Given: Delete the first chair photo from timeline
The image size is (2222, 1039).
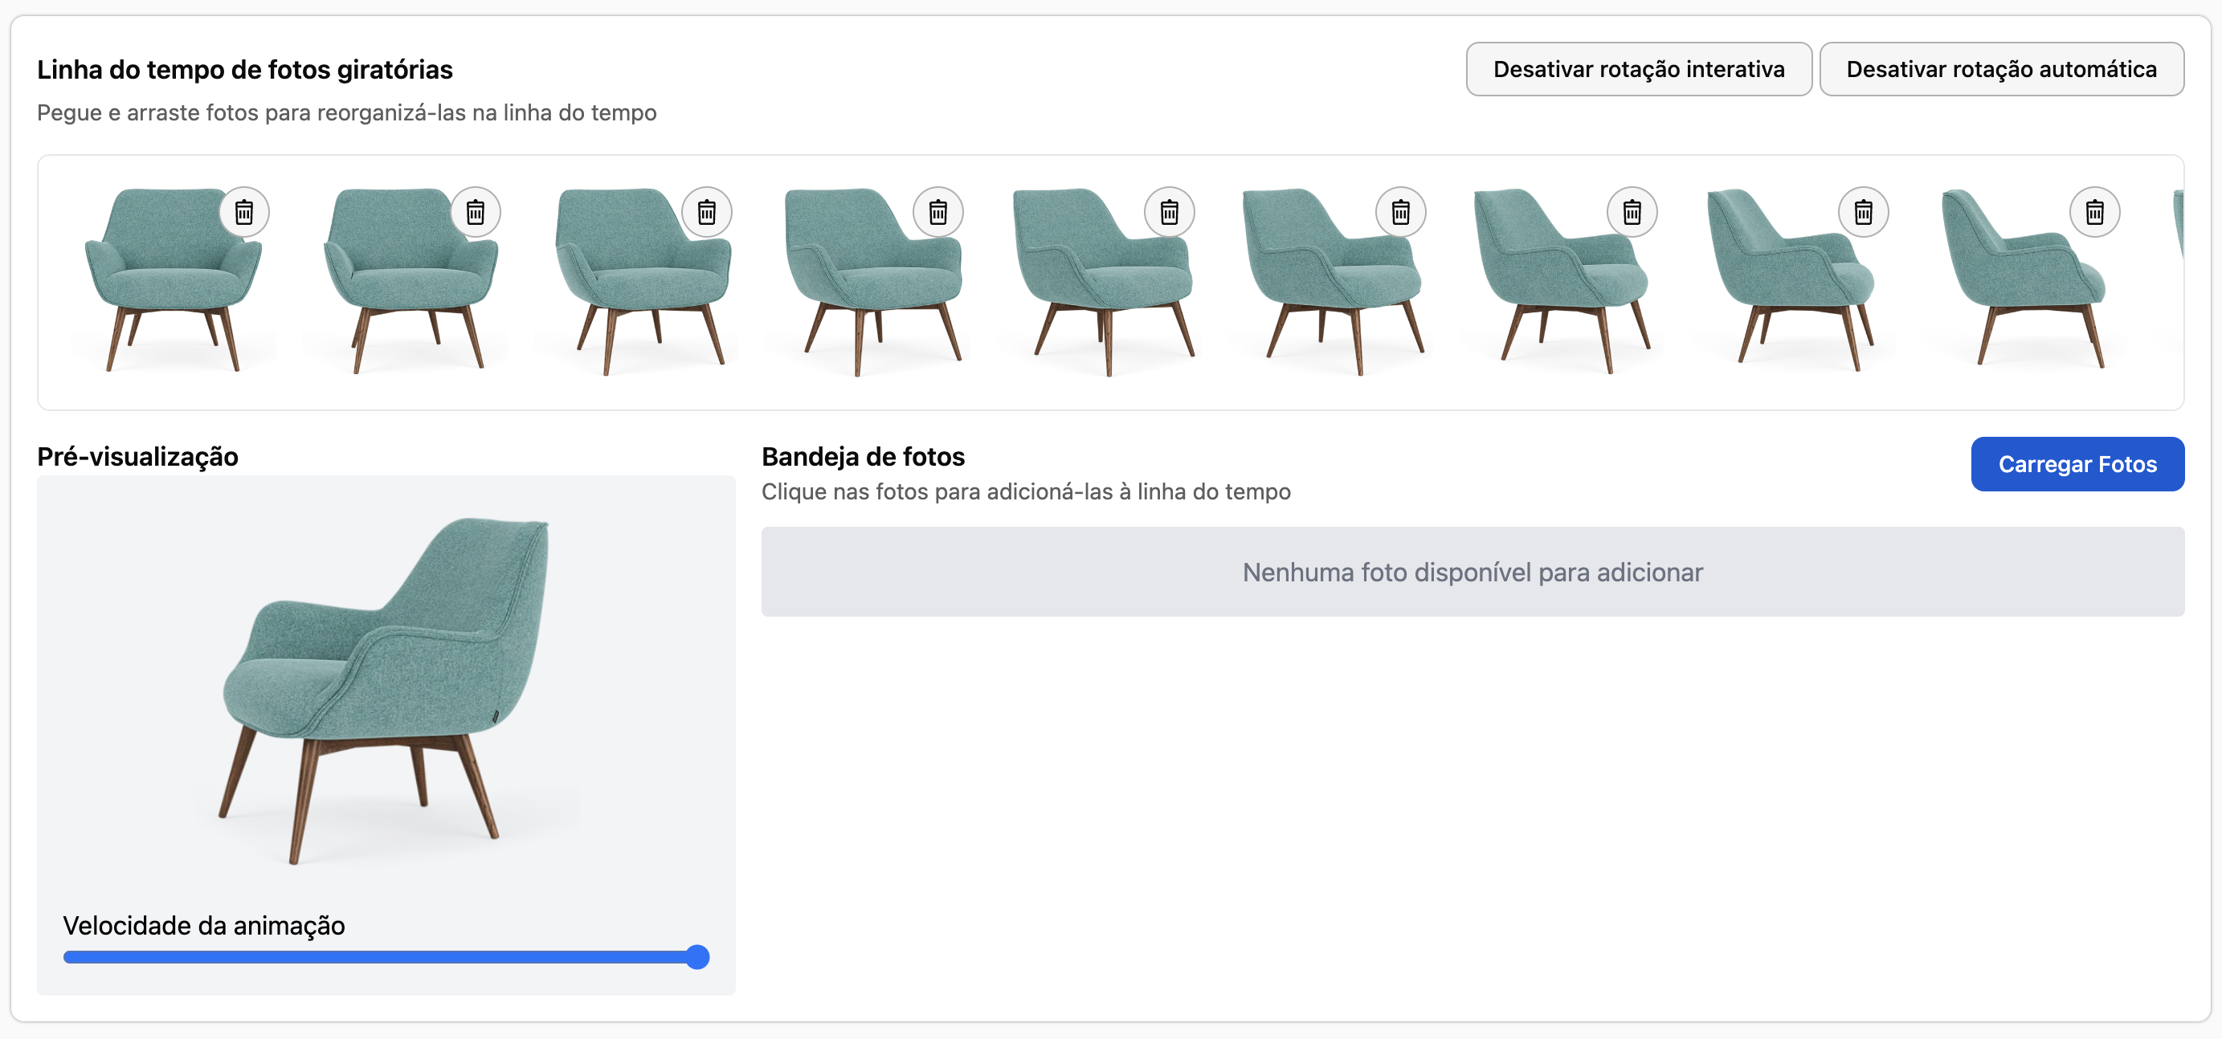Looking at the screenshot, I should pos(244,212).
